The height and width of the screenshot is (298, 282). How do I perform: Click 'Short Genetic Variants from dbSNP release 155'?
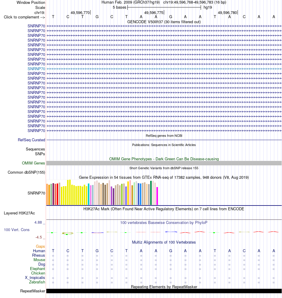[164, 168]
